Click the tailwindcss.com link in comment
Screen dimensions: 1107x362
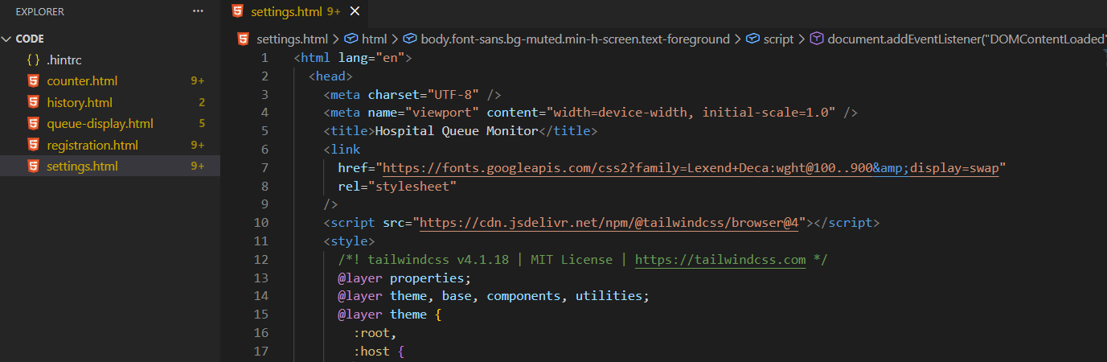(720, 260)
